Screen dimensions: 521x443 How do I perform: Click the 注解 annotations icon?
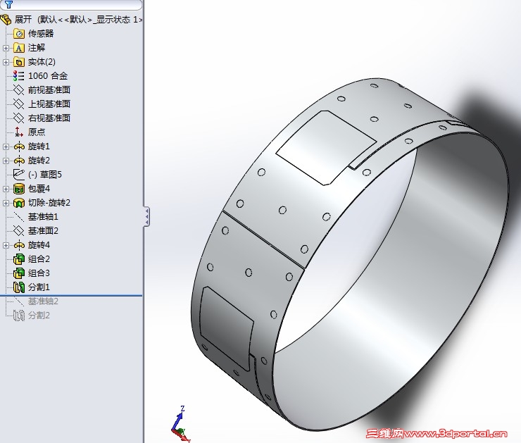(x=19, y=48)
